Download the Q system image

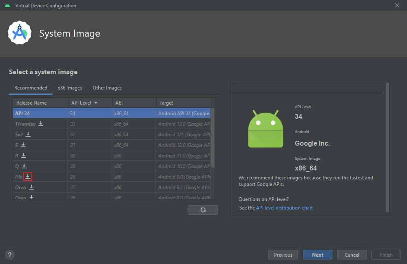(24, 166)
